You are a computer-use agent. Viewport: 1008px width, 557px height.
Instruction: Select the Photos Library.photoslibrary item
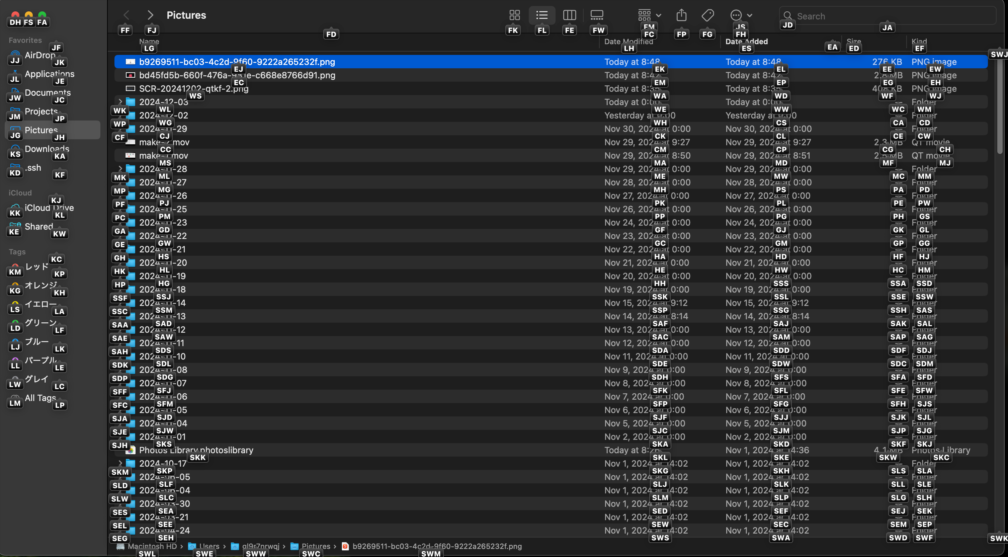pyautogui.click(x=551, y=450)
